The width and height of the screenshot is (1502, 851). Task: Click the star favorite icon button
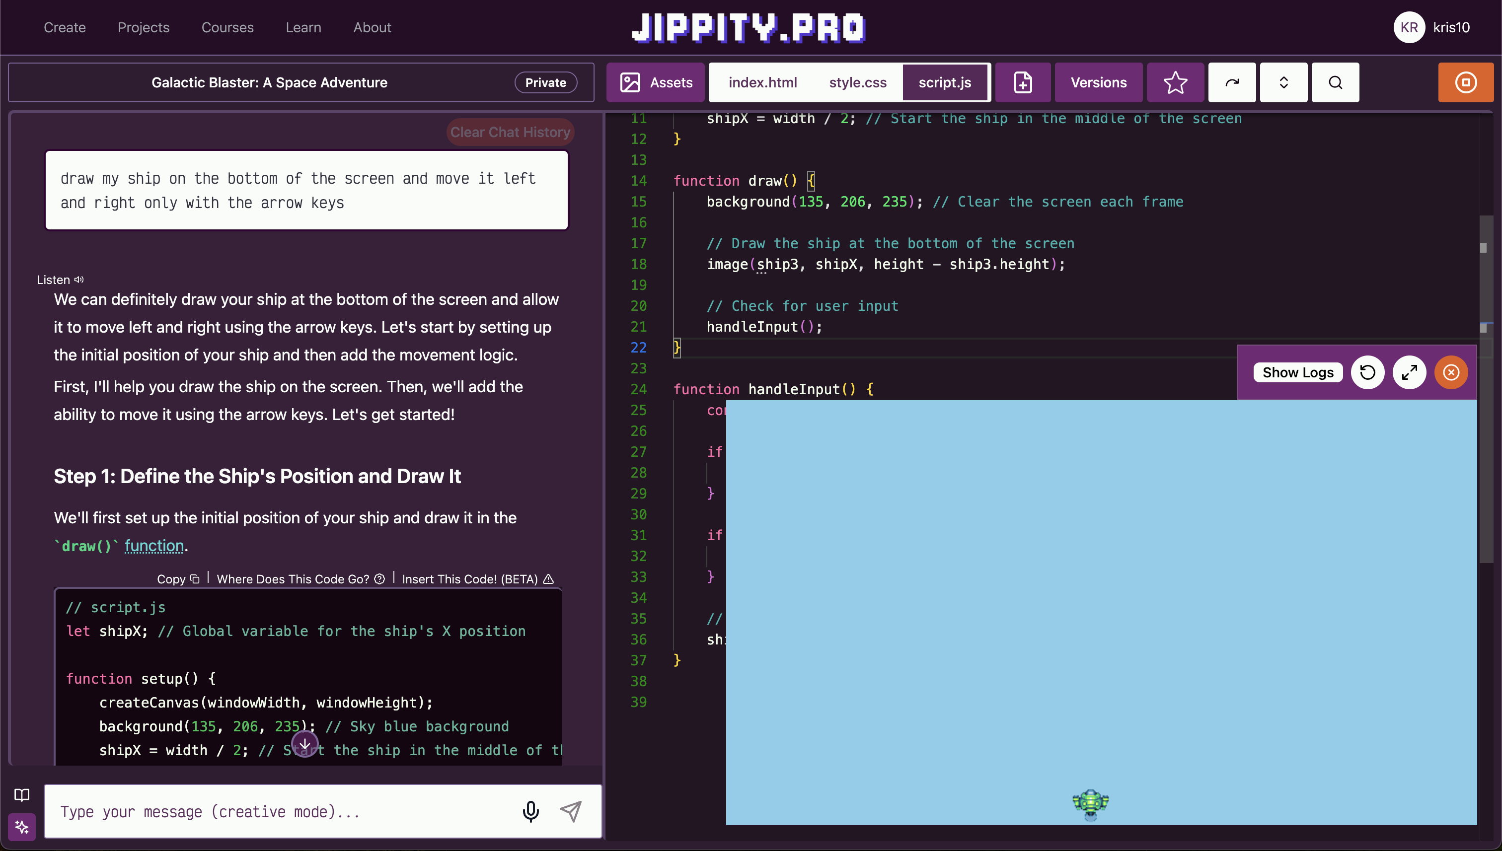(1175, 82)
